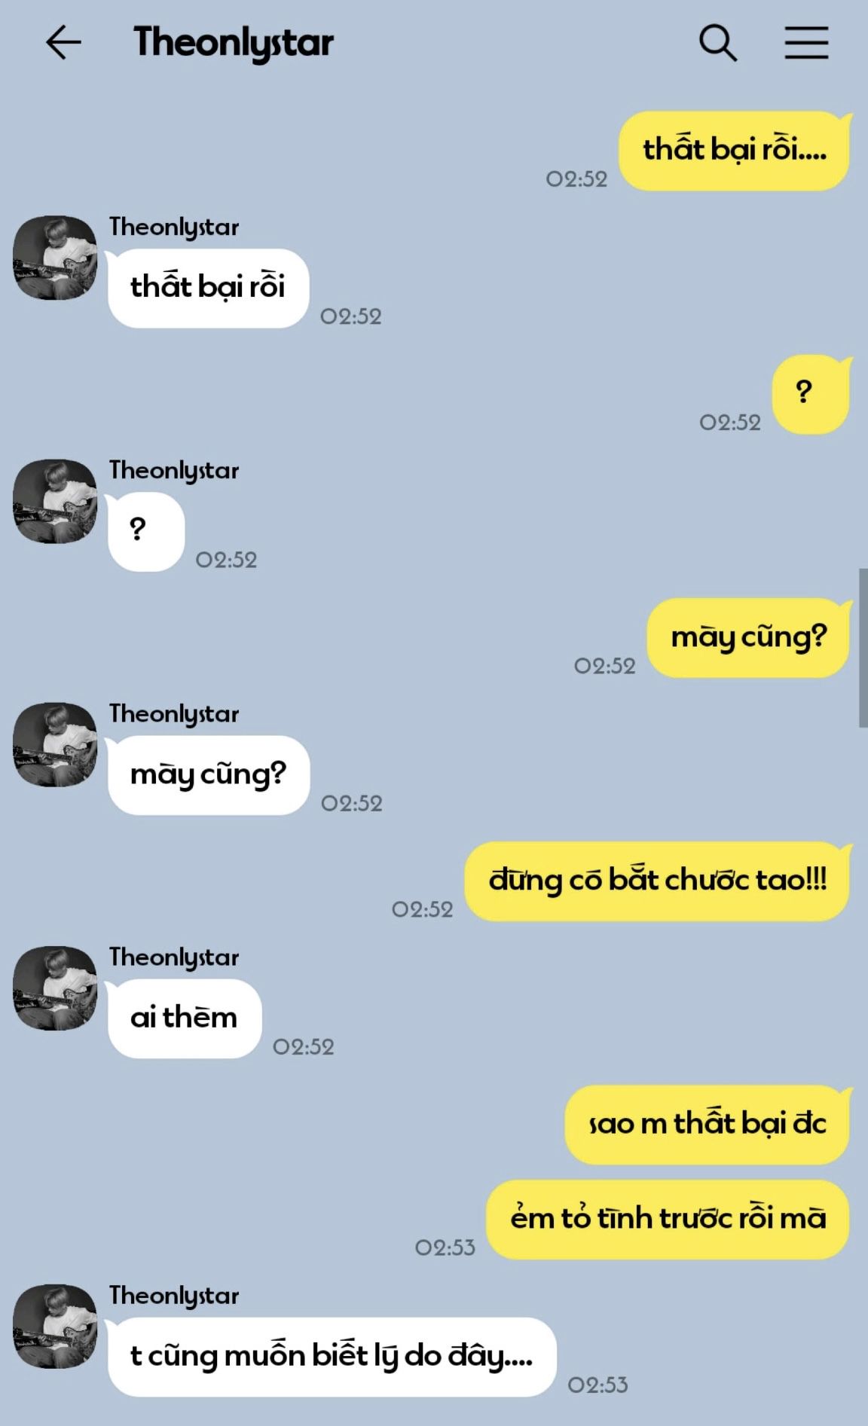Open avatar beside "t cũng muốn biết" message
The width and height of the screenshot is (868, 1426).
55,1326
